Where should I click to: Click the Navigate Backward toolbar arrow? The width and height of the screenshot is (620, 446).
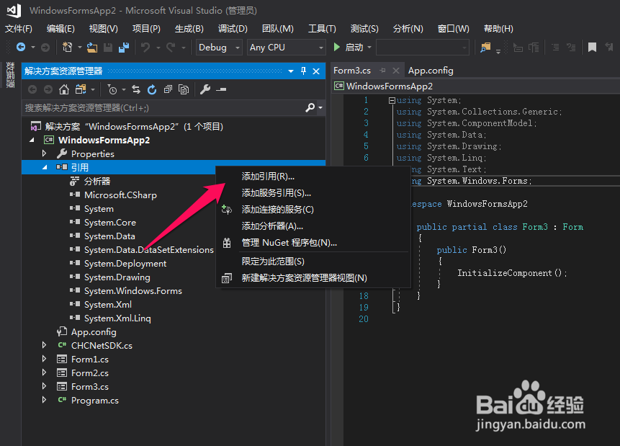tap(21, 48)
